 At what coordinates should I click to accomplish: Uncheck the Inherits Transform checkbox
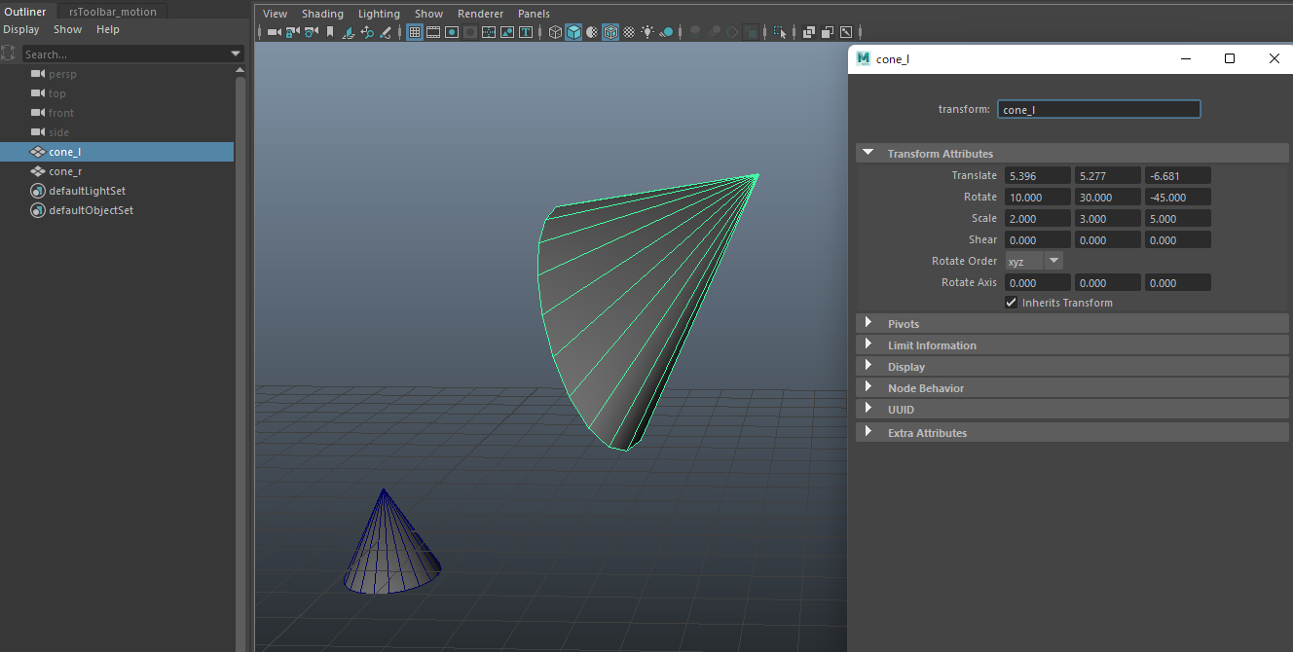(x=1012, y=303)
